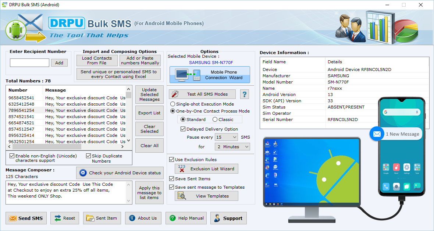The image size is (434, 231).
Task: Click the blue question mark help icon
Action: (245, 94)
